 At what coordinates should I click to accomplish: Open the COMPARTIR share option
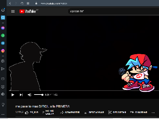click(70, 112)
